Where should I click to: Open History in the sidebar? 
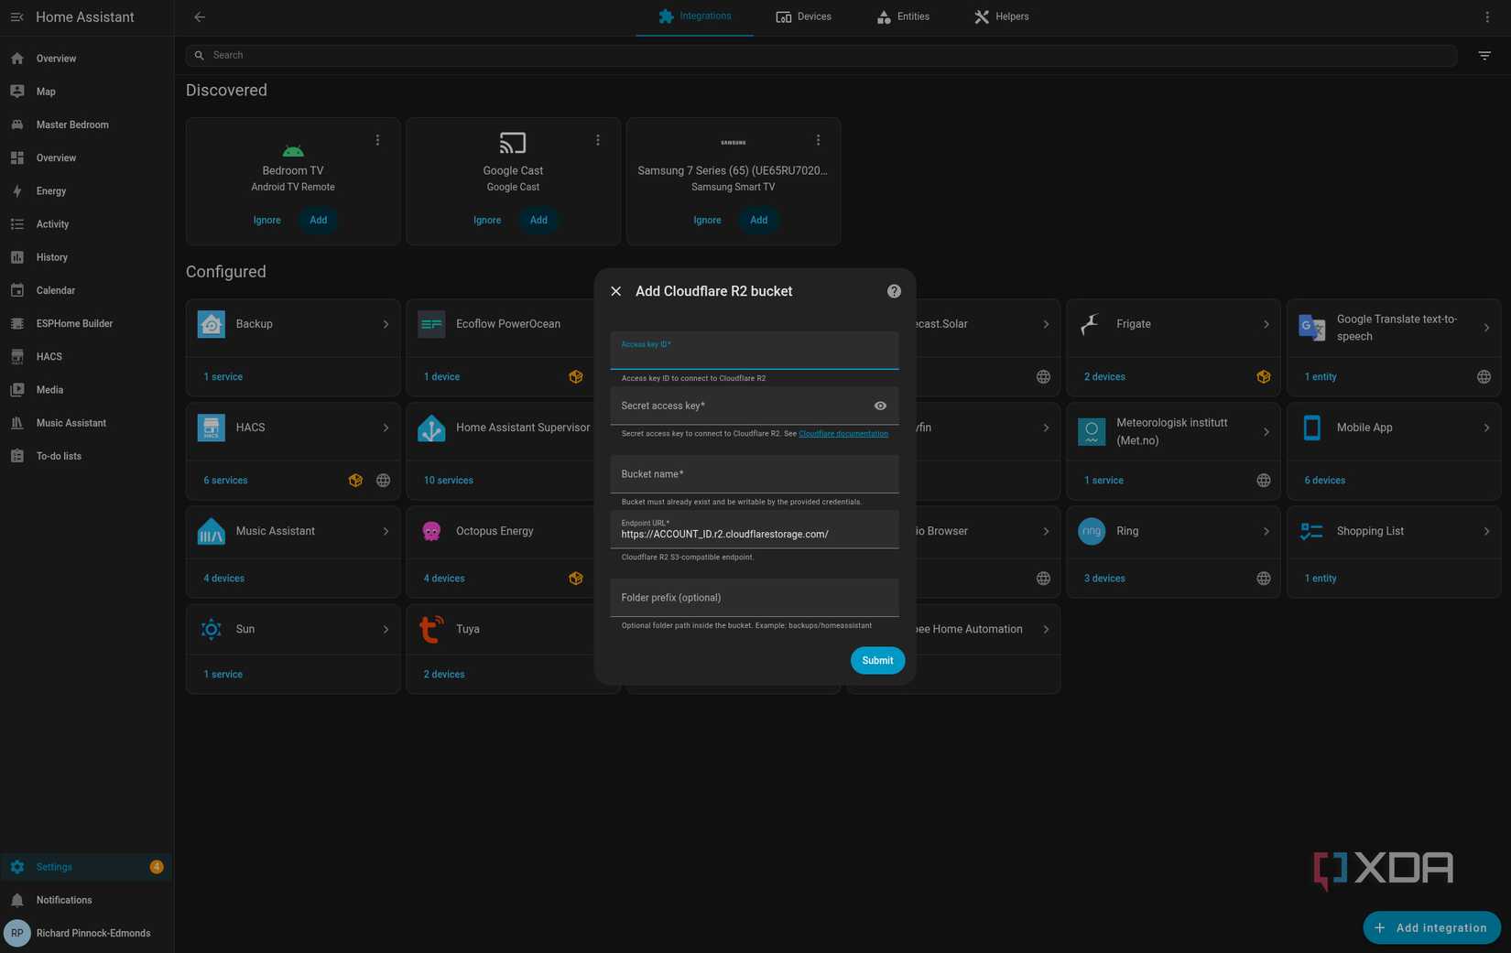pos(87,257)
